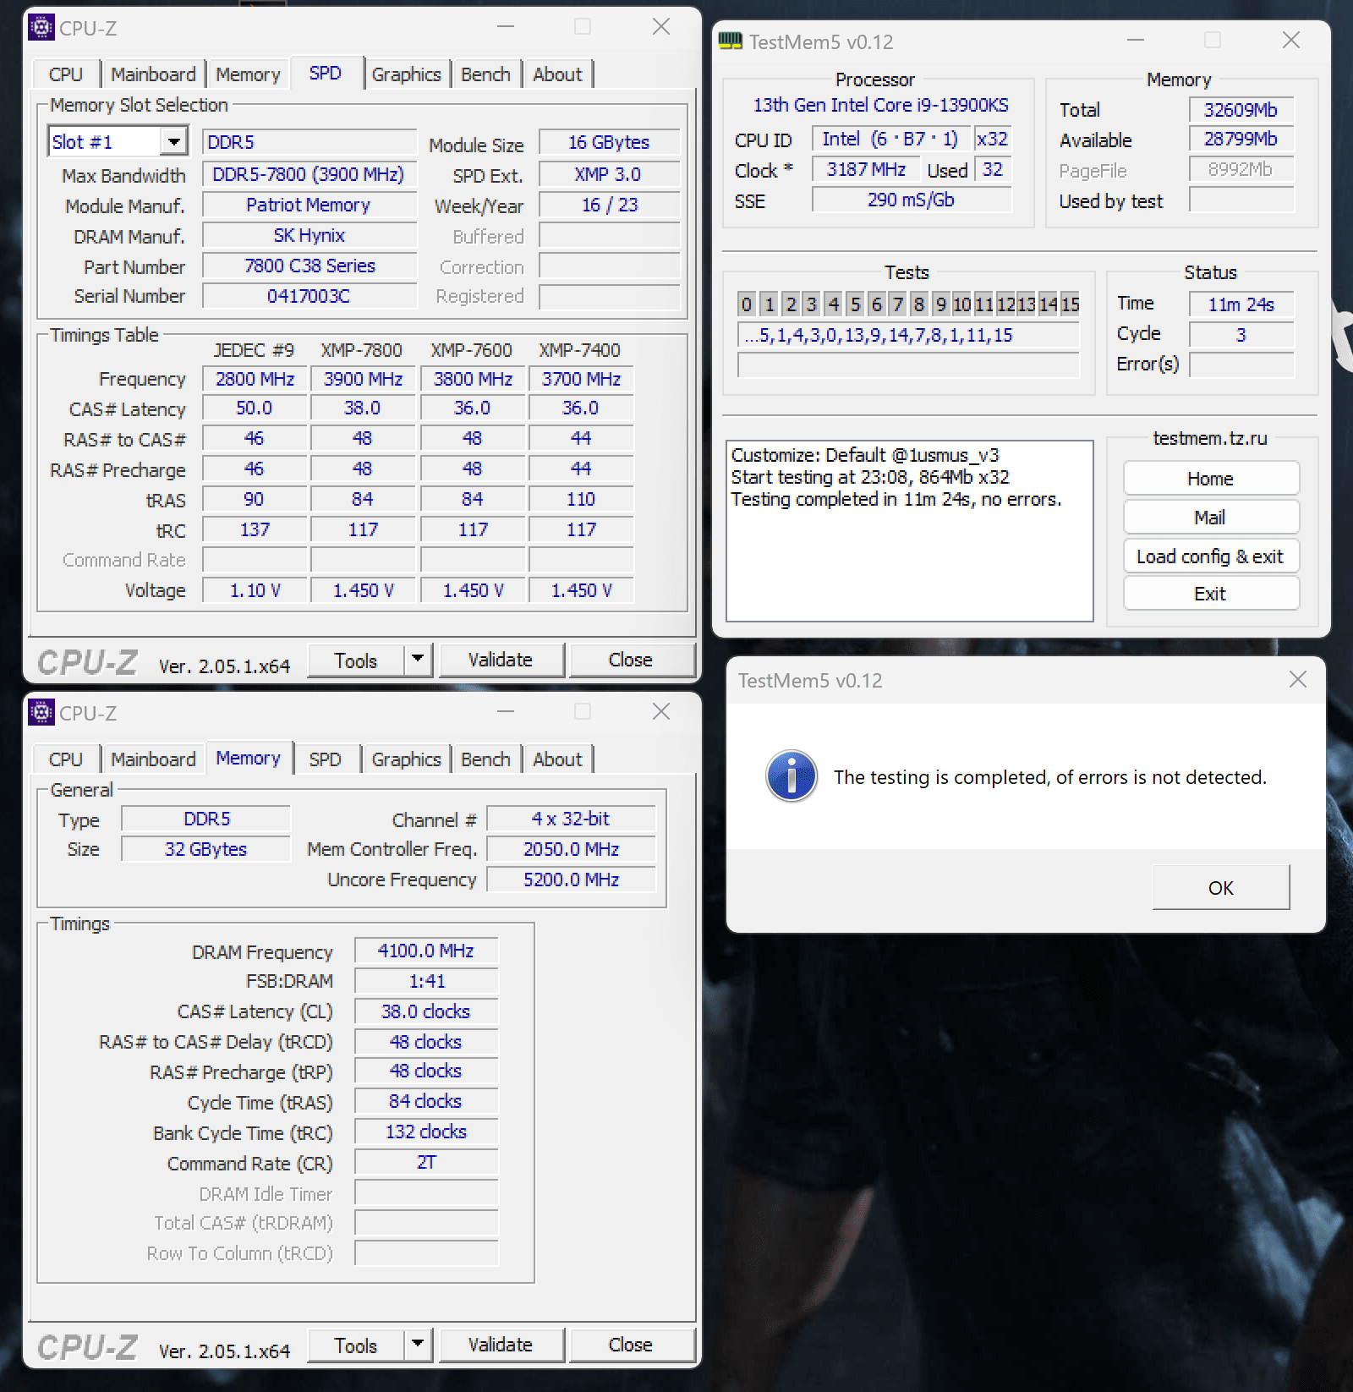This screenshot has height=1392, width=1353.
Task: Click the Week/Year value 16 / 23
Action: pyautogui.click(x=609, y=205)
